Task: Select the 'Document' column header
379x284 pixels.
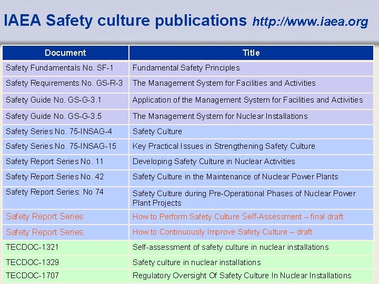Action: pos(65,53)
